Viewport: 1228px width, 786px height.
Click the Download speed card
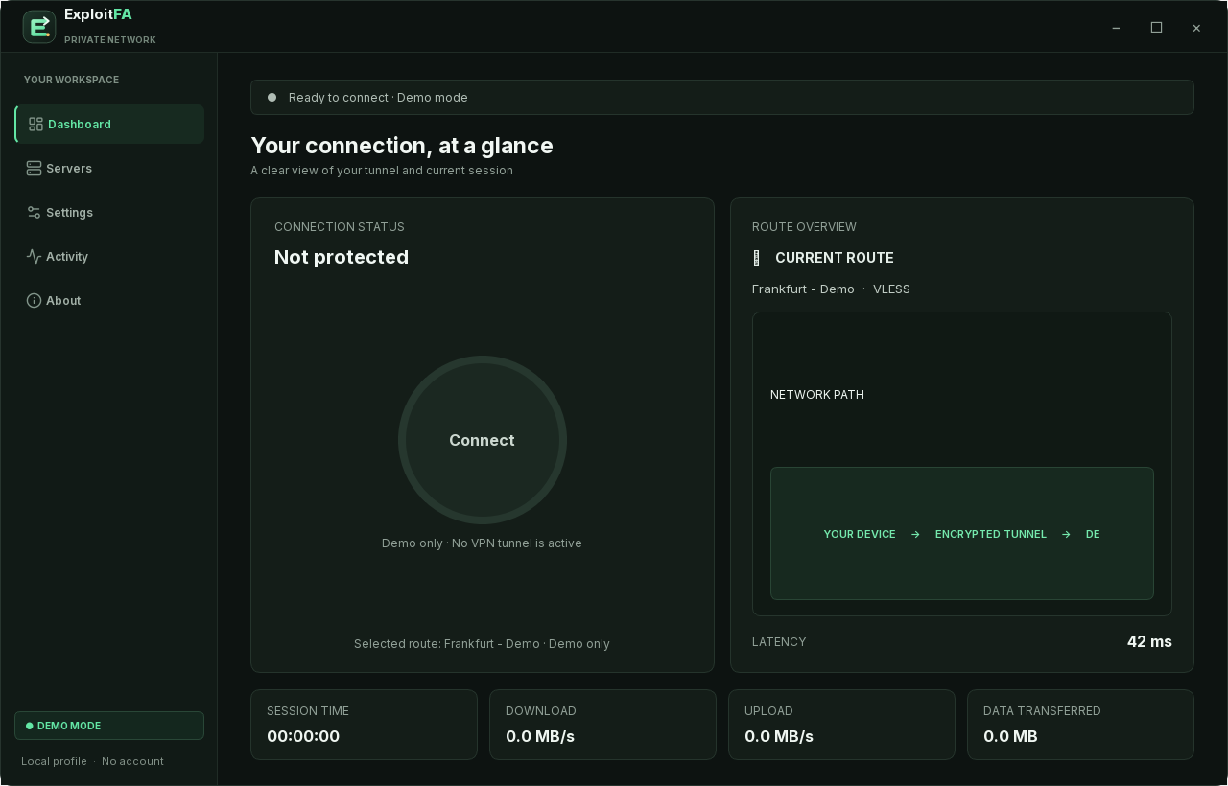602,725
